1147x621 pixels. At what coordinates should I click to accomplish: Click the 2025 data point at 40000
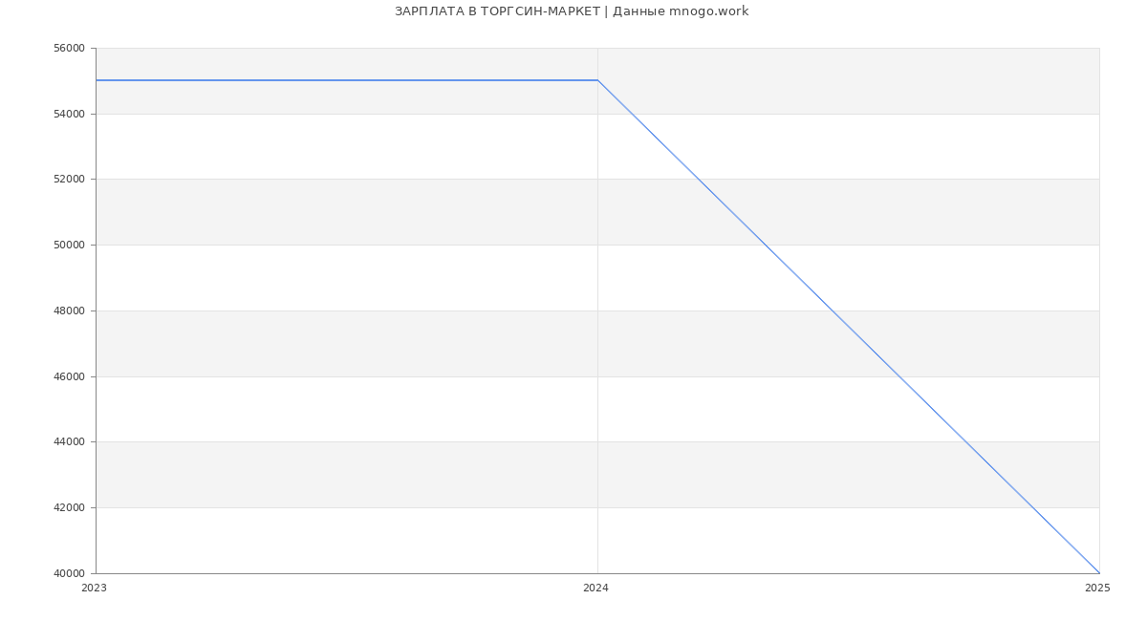[1099, 573]
